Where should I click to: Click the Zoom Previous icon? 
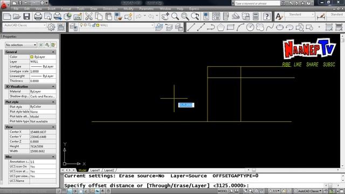click(195, 17)
